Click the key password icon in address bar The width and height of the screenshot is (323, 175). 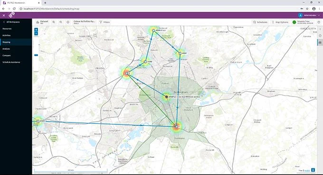[302, 9]
